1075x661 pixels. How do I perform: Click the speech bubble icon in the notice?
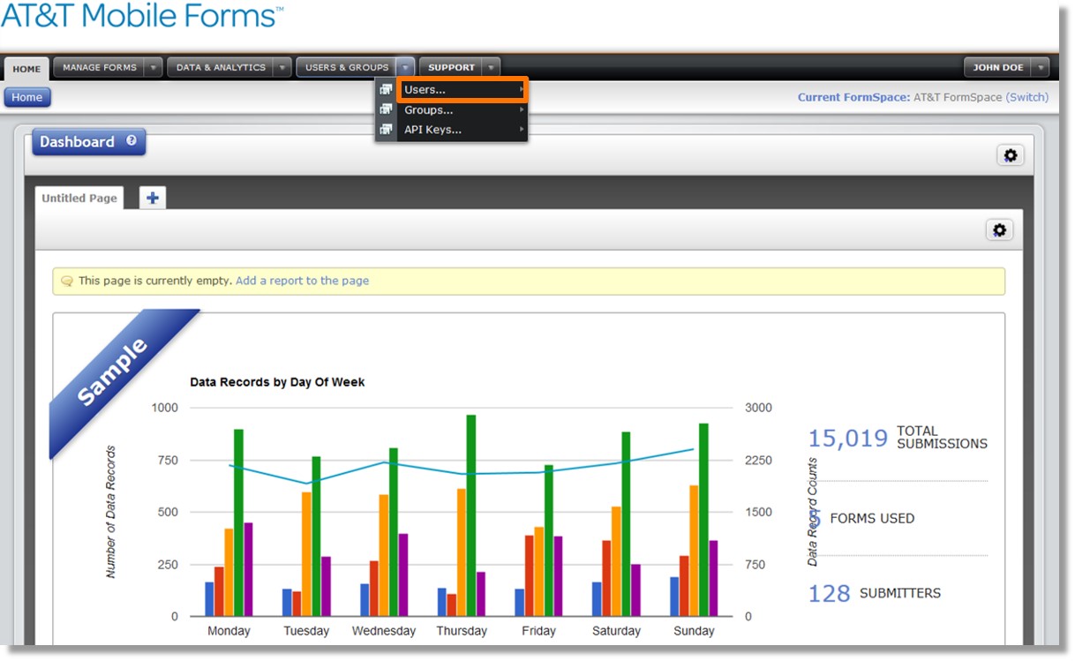point(66,282)
